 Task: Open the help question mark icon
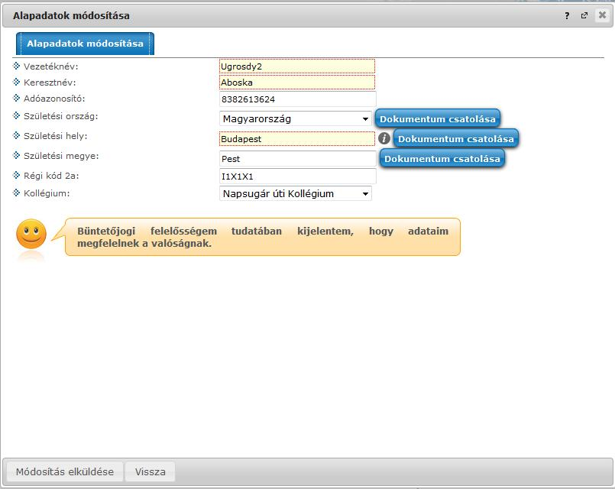[x=567, y=16]
